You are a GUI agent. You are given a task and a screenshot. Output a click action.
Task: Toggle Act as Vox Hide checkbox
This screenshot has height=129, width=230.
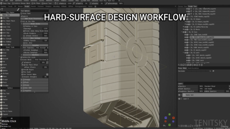[x=22, y=21]
